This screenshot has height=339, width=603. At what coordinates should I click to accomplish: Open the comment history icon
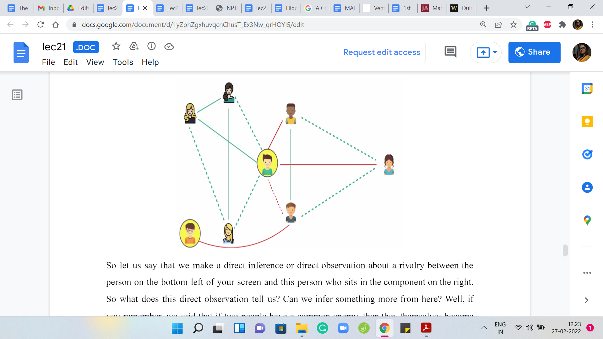click(450, 52)
